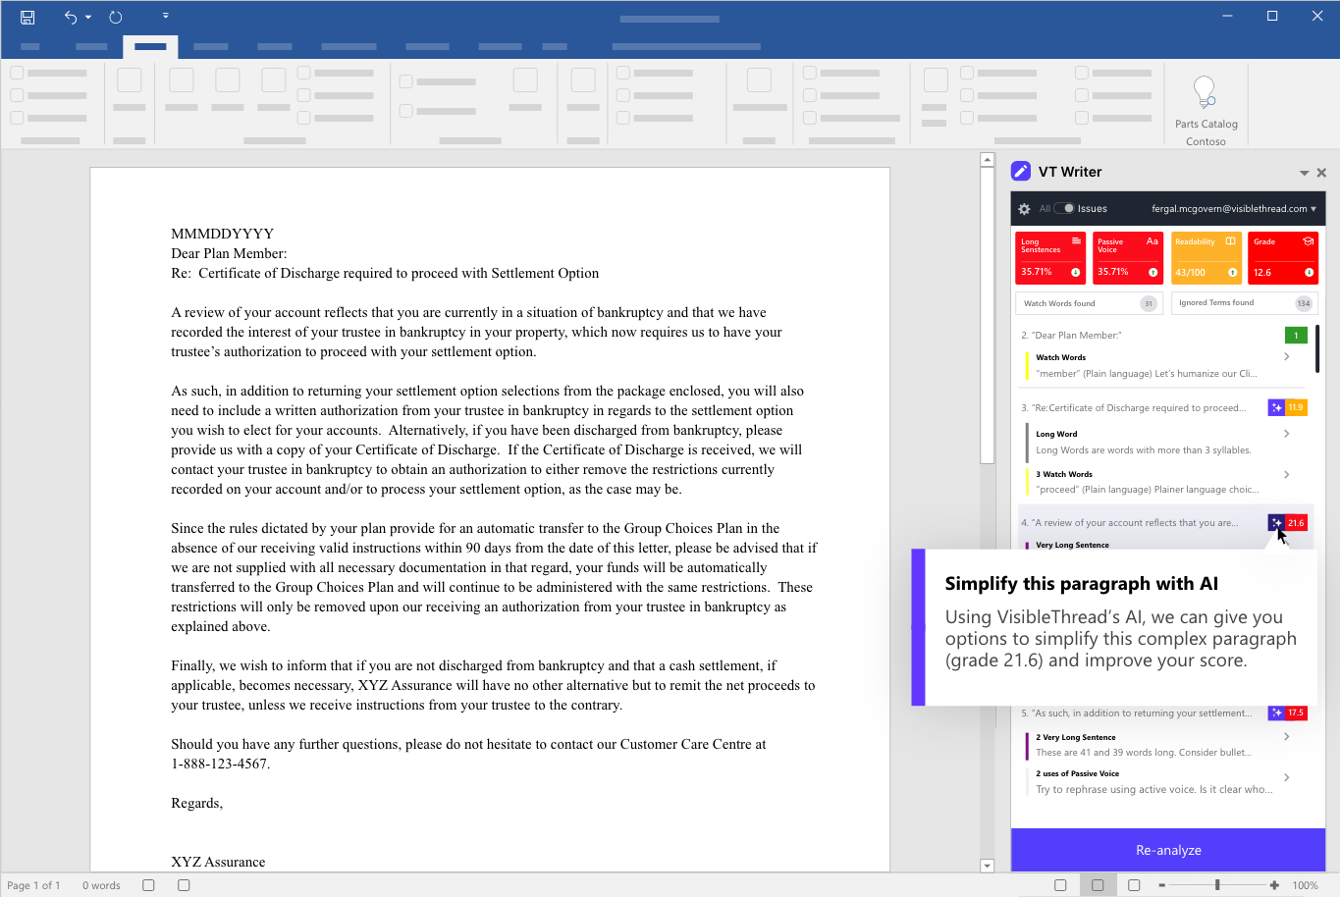Open the VT Writer pane options arrow
The image size is (1340, 897).
[1304, 173]
